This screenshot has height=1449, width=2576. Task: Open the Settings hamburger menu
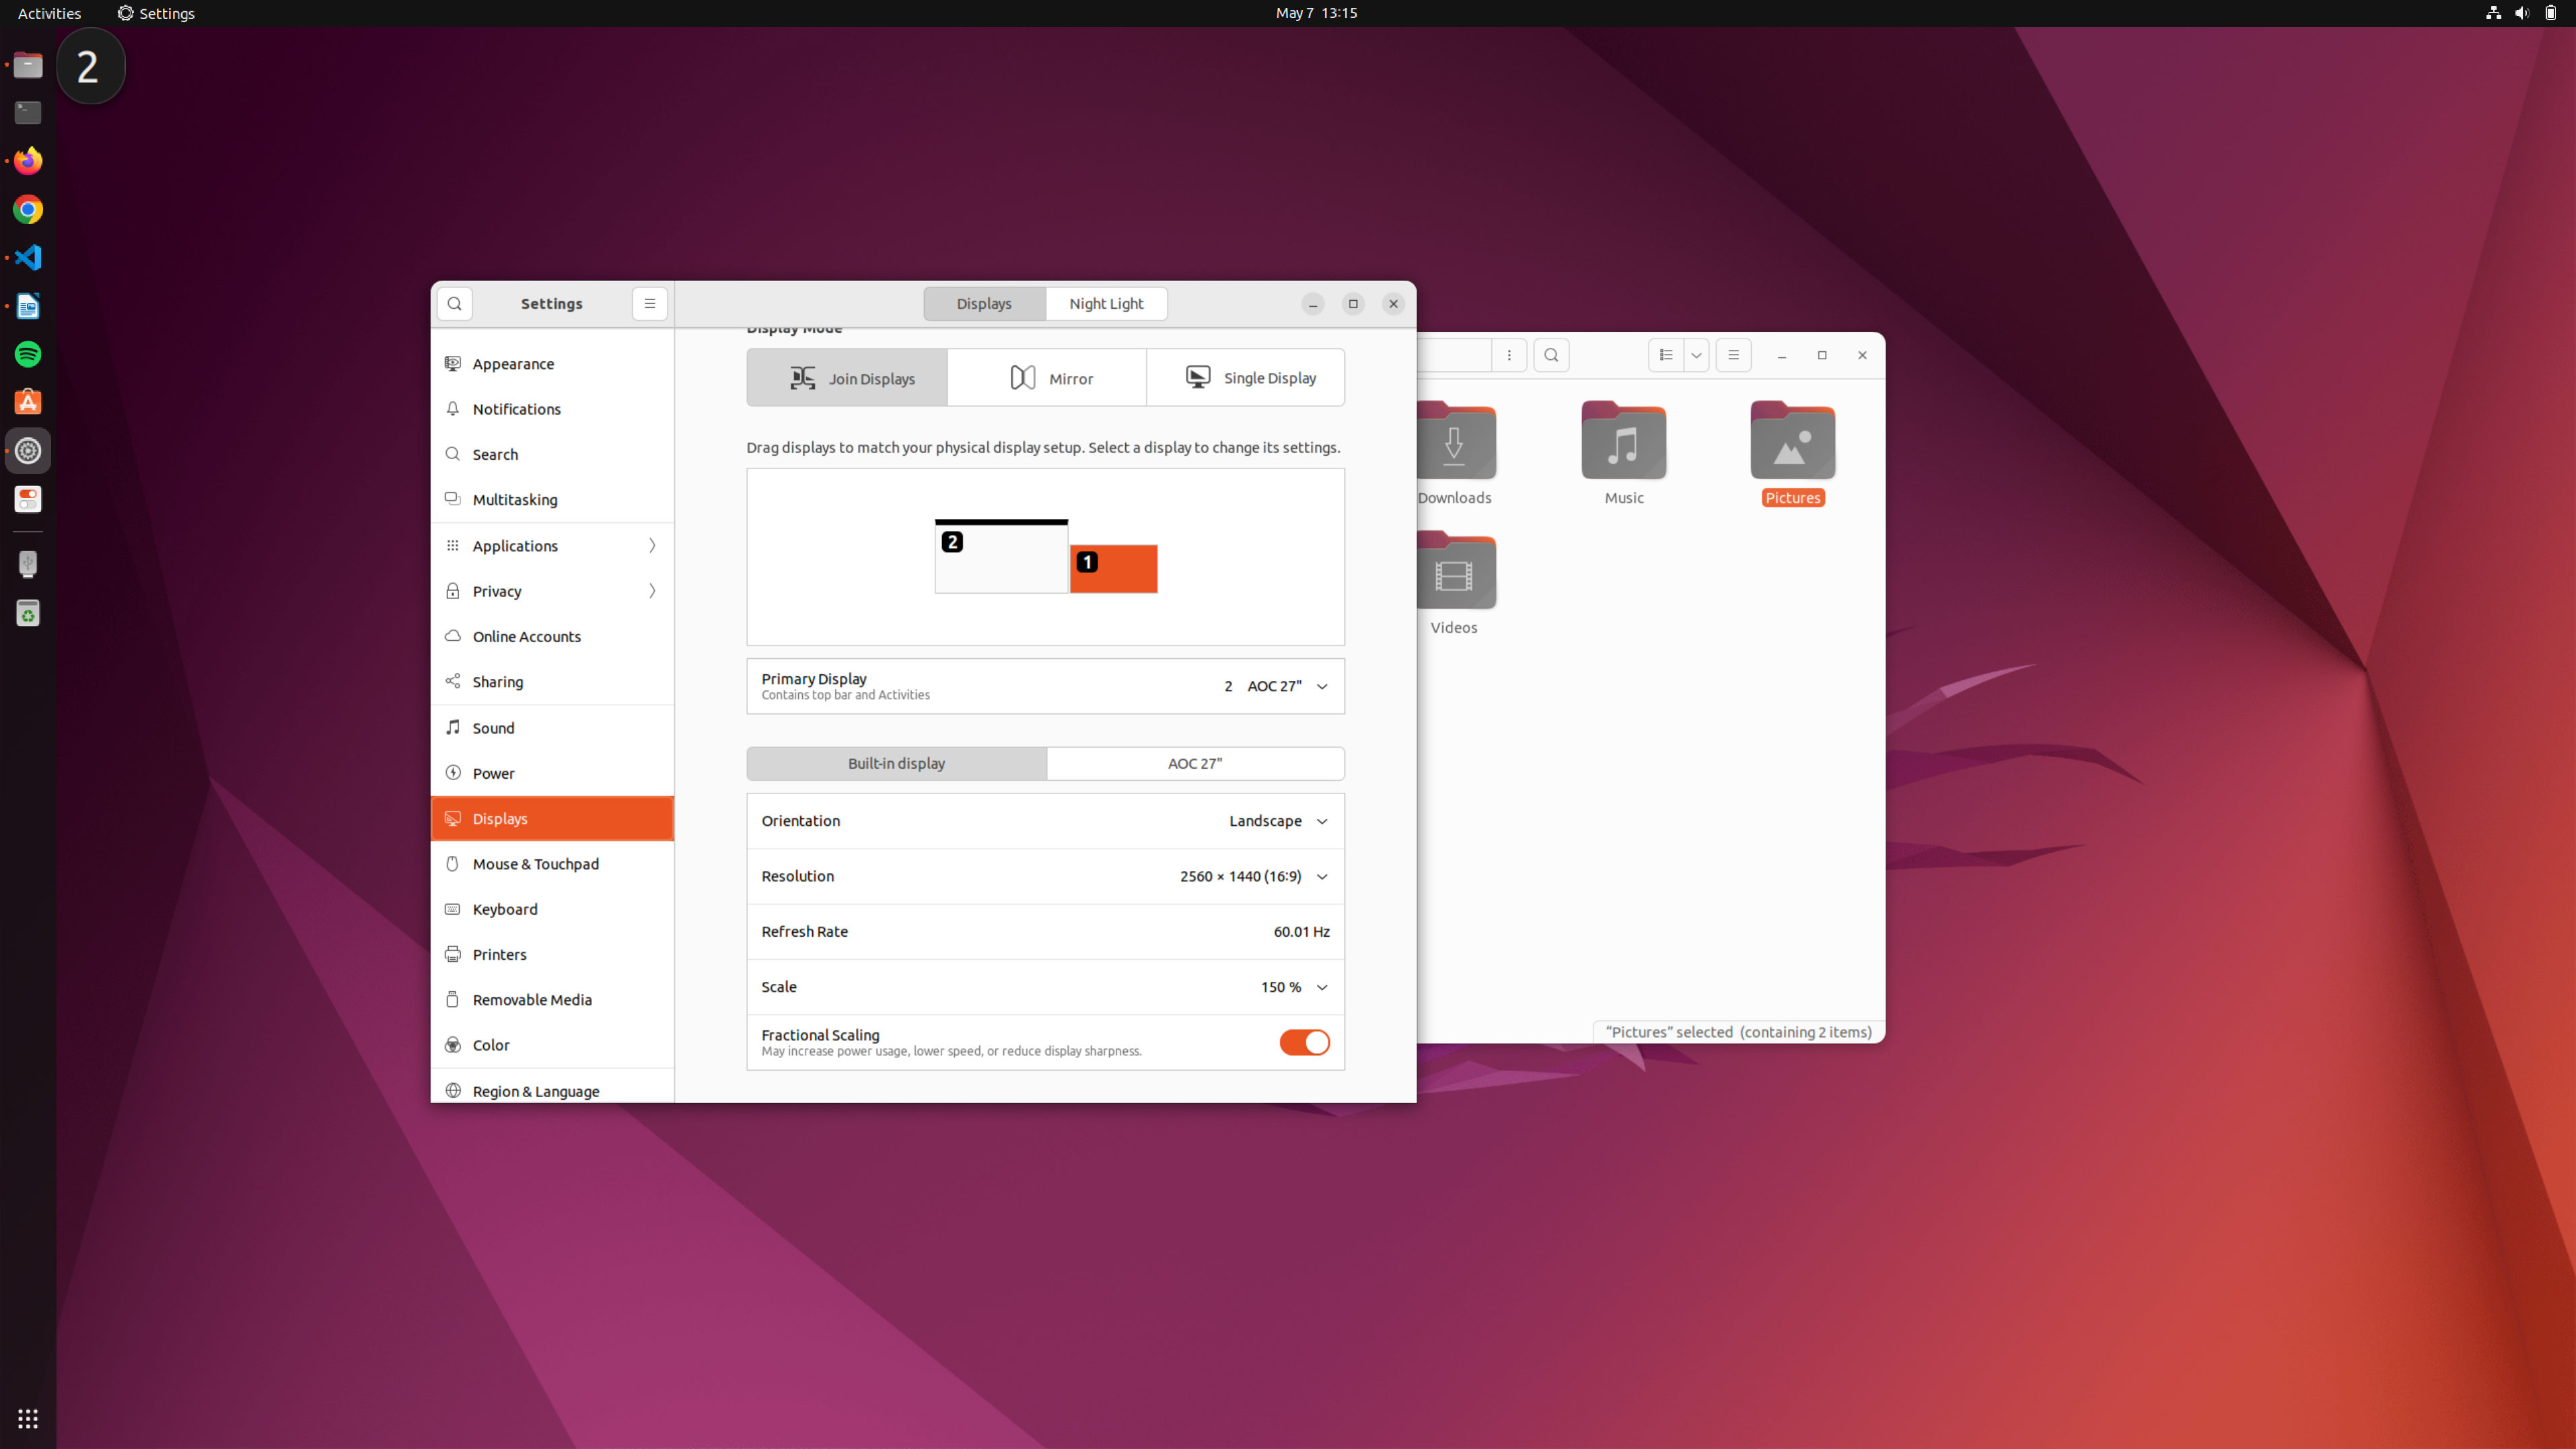(x=649, y=304)
